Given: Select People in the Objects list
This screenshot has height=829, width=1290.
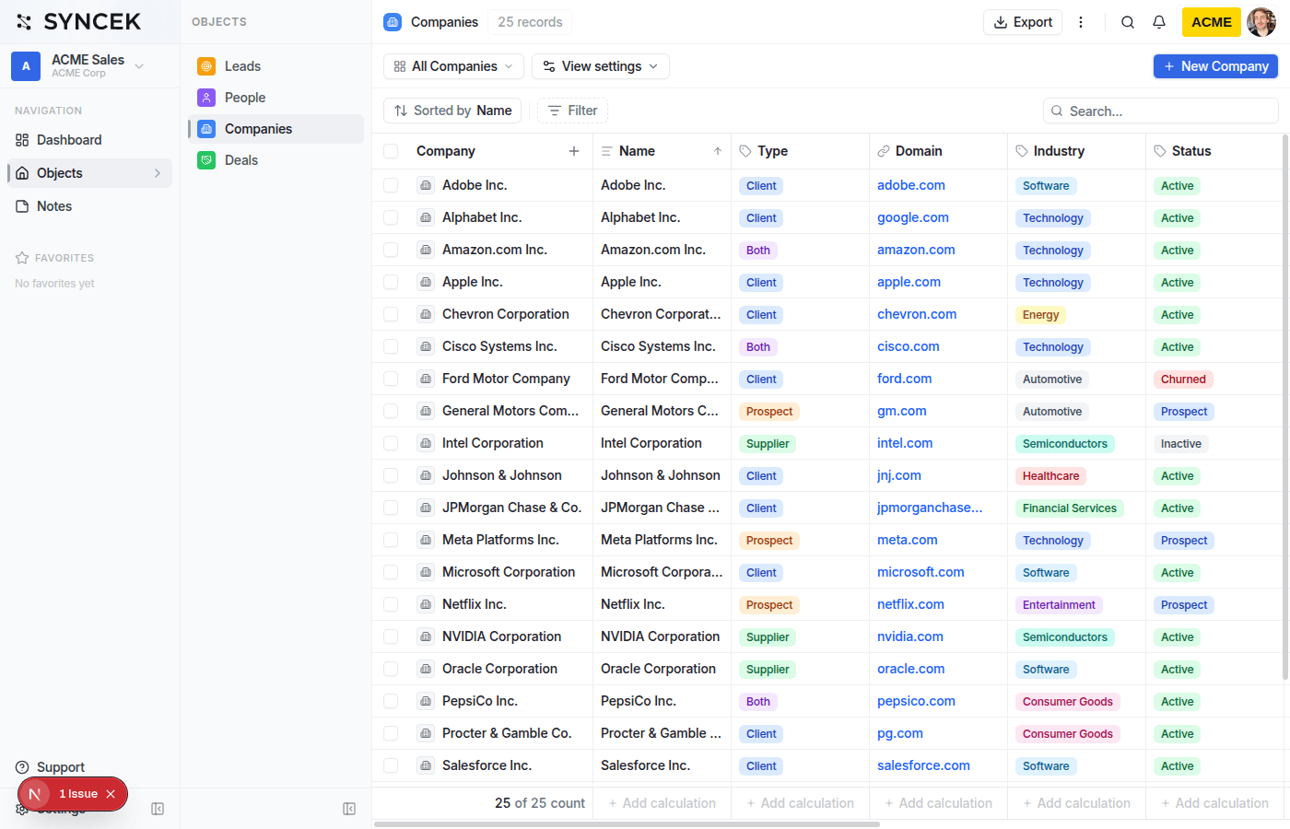Looking at the screenshot, I should pos(276,98).
